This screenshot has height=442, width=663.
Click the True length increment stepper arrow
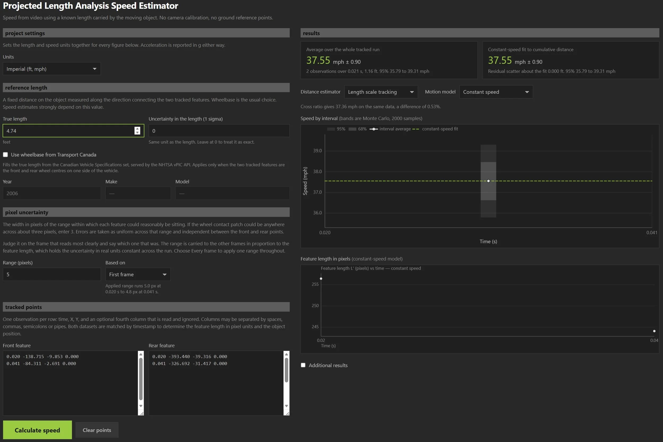point(137,129)
